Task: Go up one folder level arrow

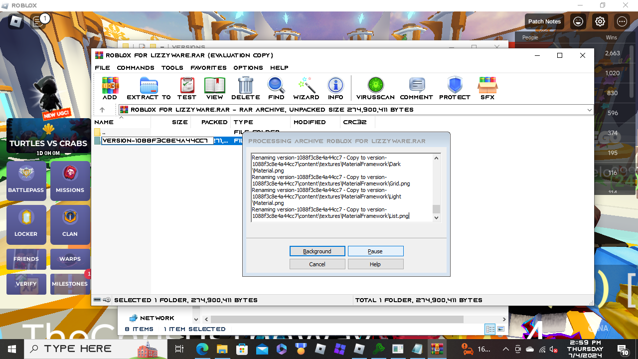Action: tap(102, 110)
